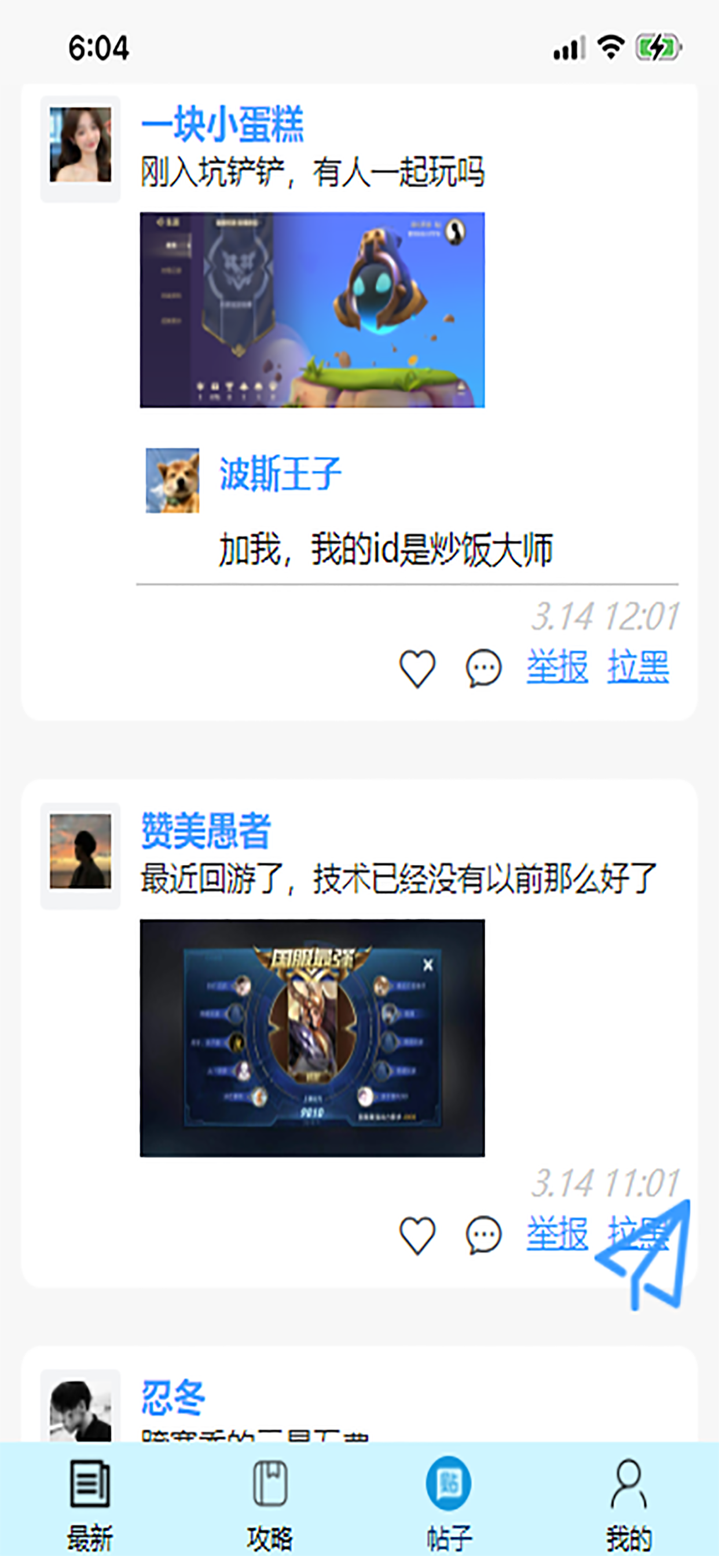Like the post by 一块小蛋糕
Image resolution: width=719 pixels, height=1556 pixels.
[x=417, y=669]
